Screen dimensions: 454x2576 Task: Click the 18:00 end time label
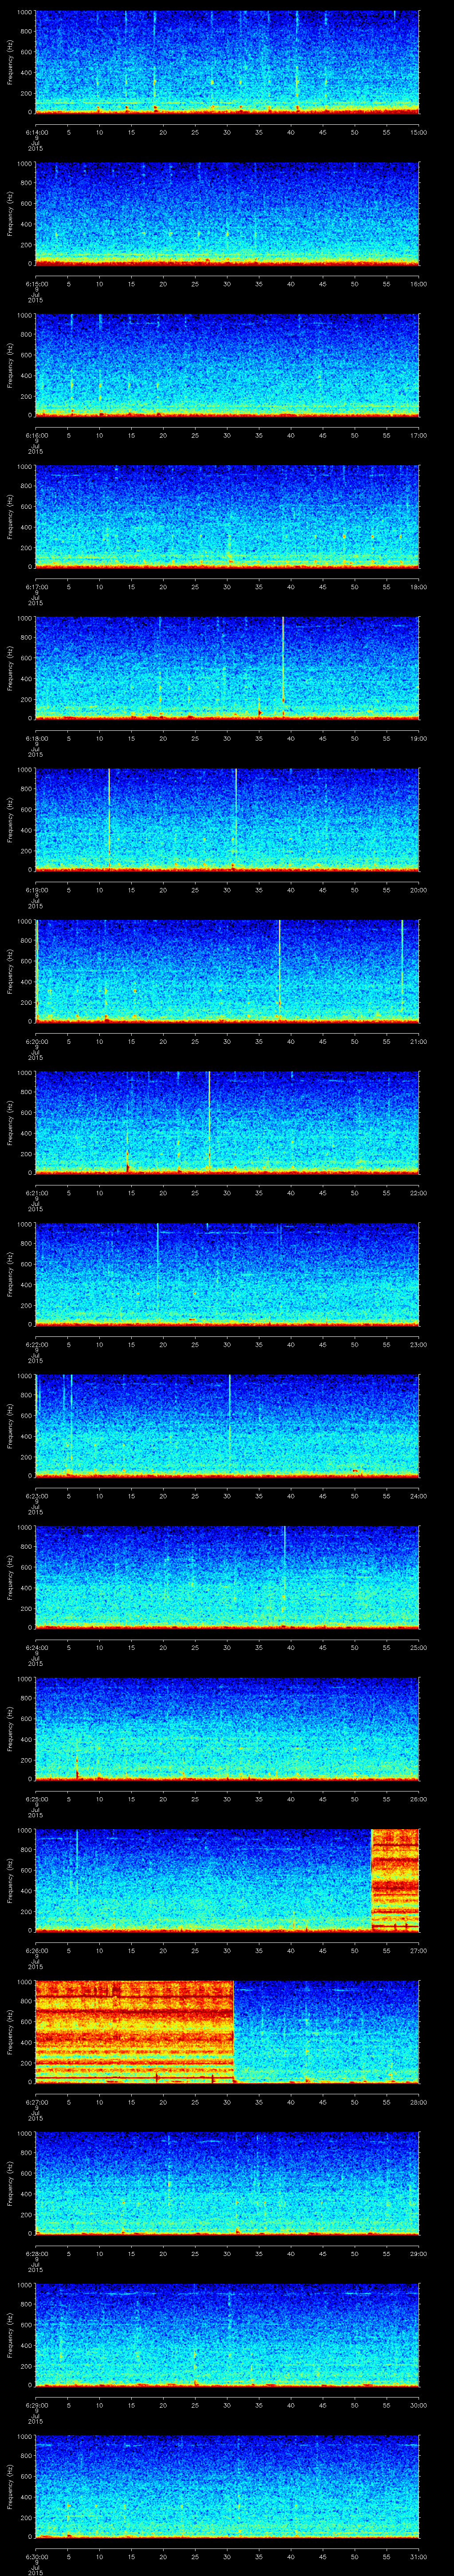point(418,586)
